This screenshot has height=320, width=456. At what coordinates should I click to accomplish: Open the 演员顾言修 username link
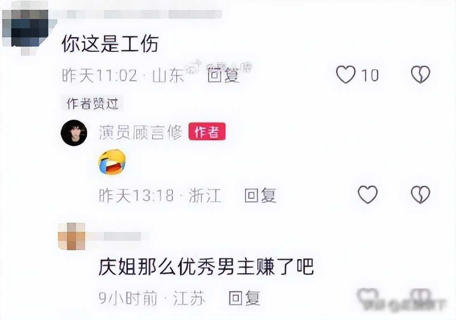tap(140, 132)
